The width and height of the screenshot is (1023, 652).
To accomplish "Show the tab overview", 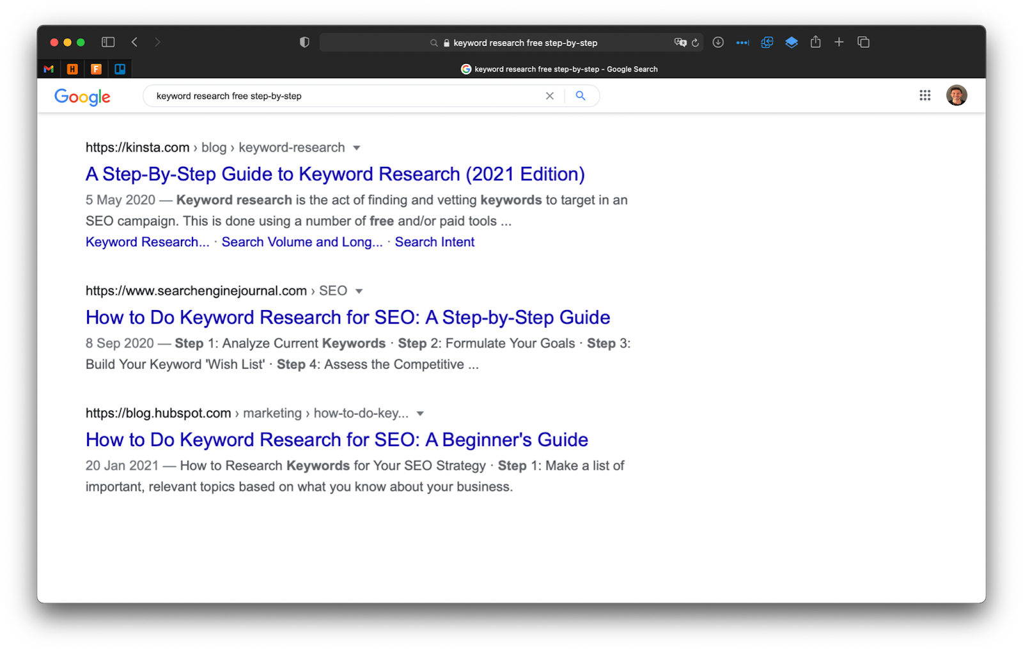I will pos(863,42).
